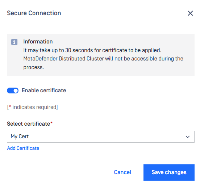This screenshot has width=200, height=185.
Task: Expand the certificate dropdown chevron
Action: tap(188, 137)
